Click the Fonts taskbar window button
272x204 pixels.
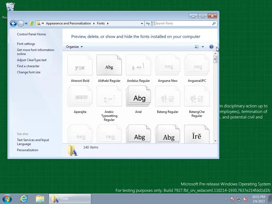(x=70, y=199)
